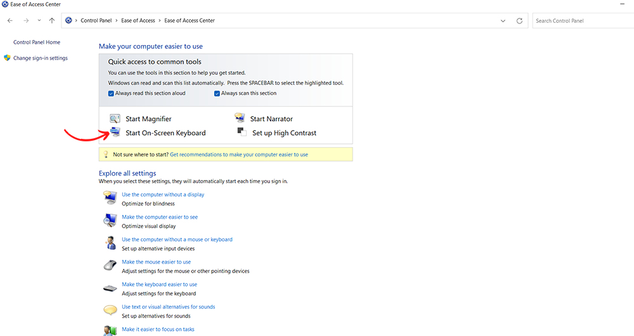Go back with the Back arrow
This screenshot has width=634, height=336.
pyautogui.click(x=10, y=21)
